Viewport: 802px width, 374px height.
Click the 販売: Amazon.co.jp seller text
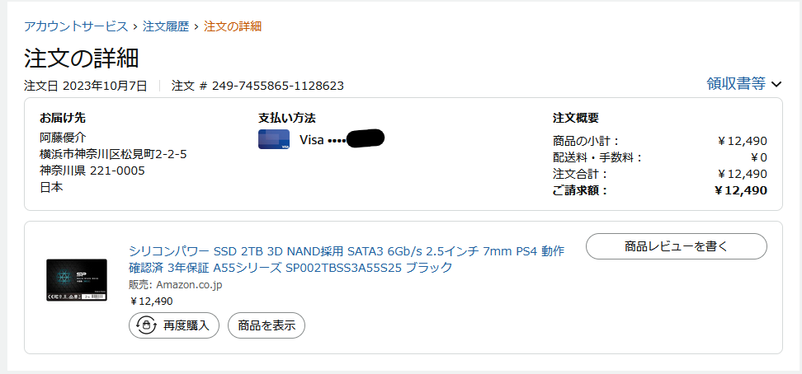[x=176, y=285]
